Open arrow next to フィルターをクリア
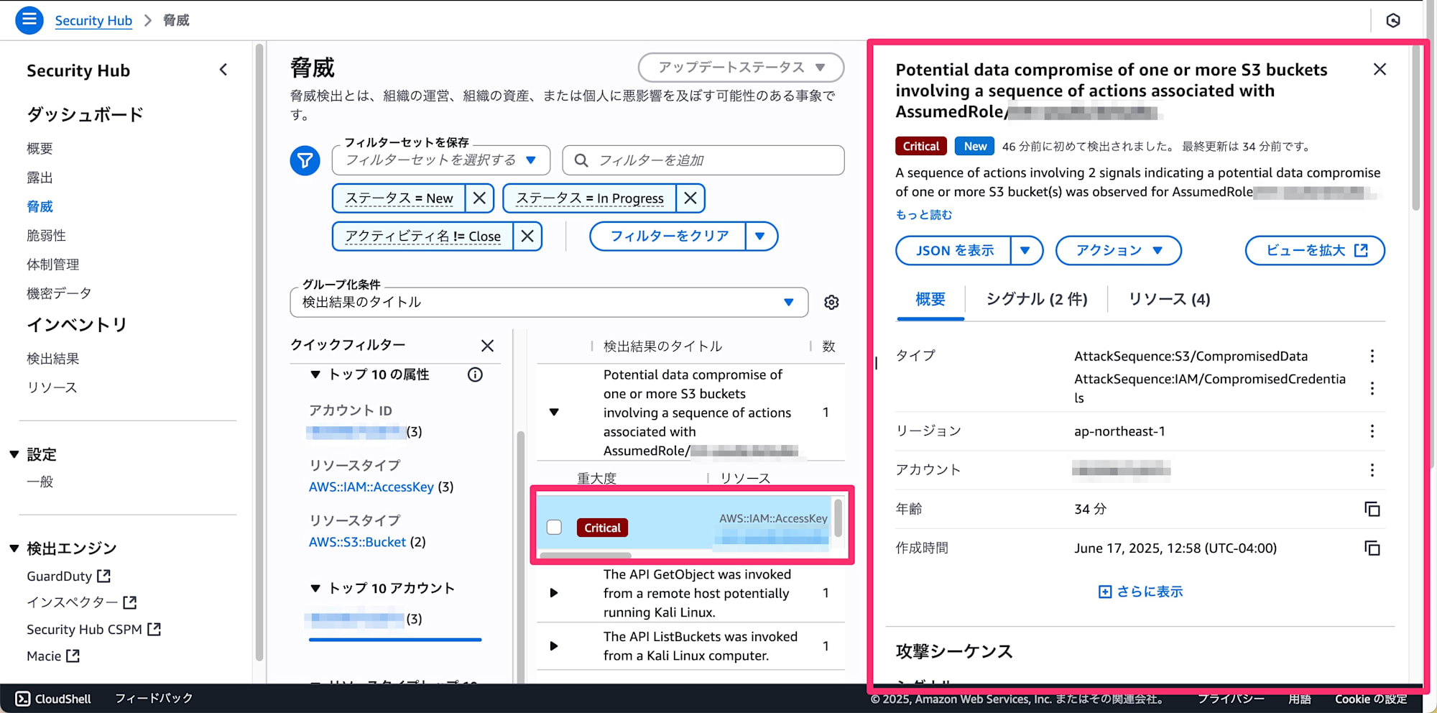This screenshot has height=713, width=1437. click(x=760, y=236)
